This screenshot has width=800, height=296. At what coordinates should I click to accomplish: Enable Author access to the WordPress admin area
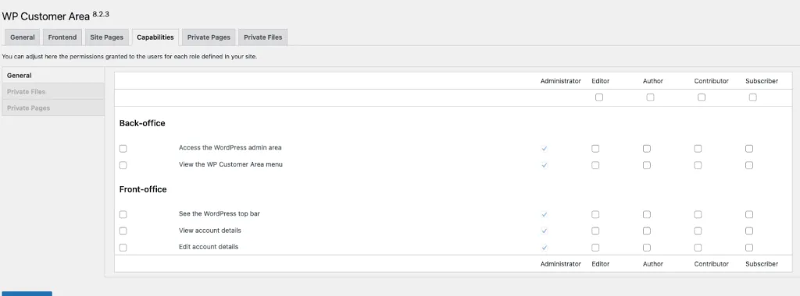click(646, 149)
